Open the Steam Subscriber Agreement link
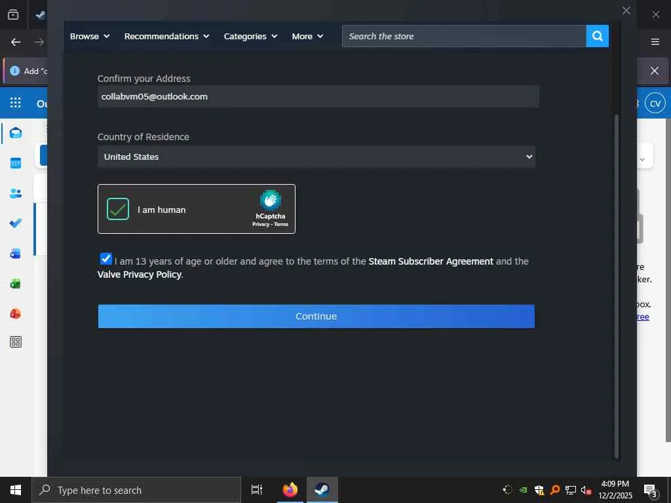The height and width of the screenshot is (503, 671). (431, 261)
